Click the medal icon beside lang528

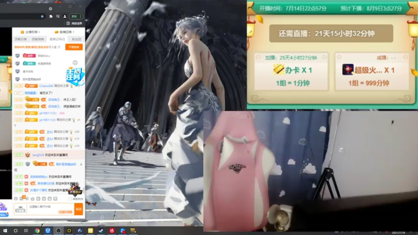[x=28, y=155]
